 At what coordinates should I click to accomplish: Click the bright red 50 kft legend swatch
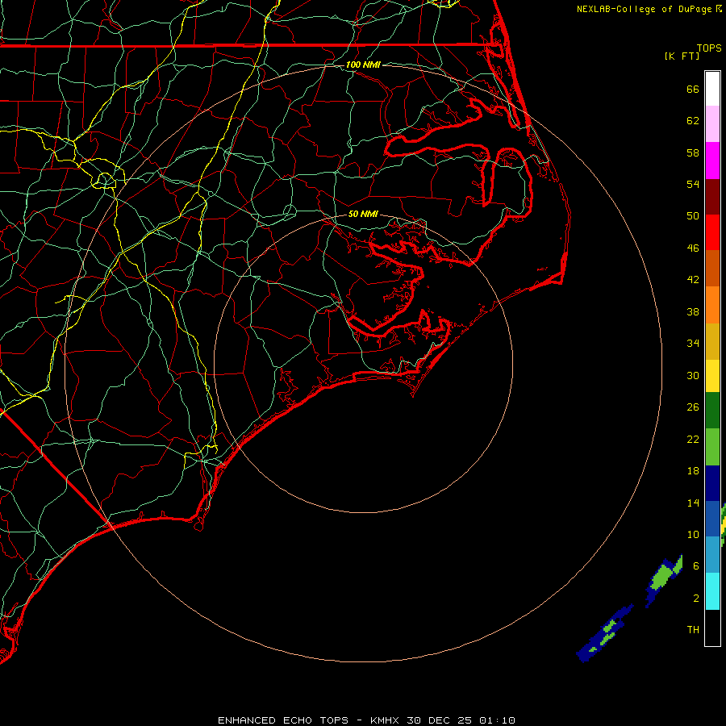(712, 232)
